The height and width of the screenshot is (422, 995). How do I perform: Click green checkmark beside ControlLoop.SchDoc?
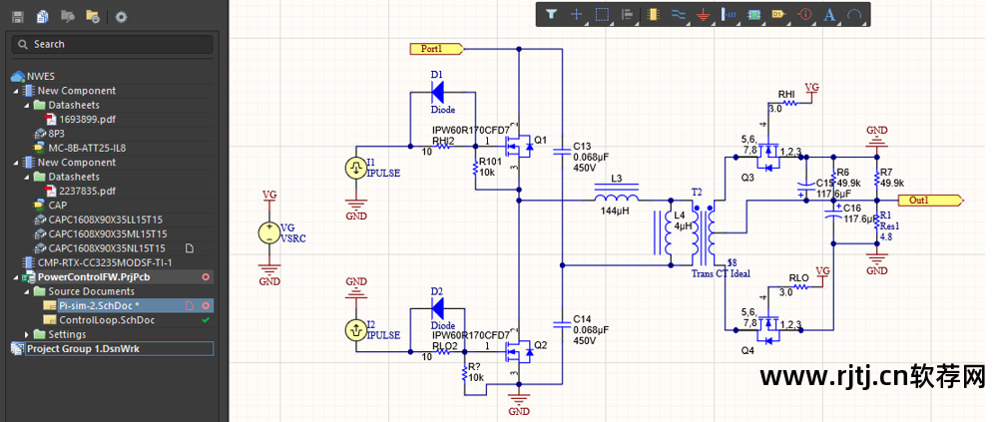tap(205, 320)
